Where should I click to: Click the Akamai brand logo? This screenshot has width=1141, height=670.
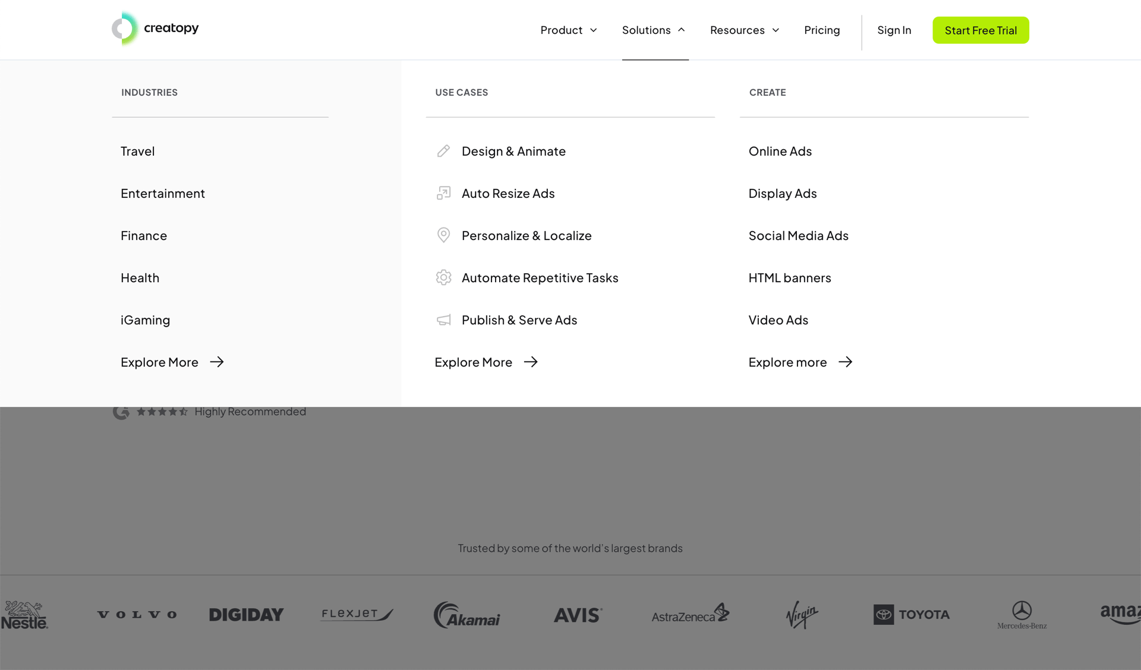coord(467,615)
